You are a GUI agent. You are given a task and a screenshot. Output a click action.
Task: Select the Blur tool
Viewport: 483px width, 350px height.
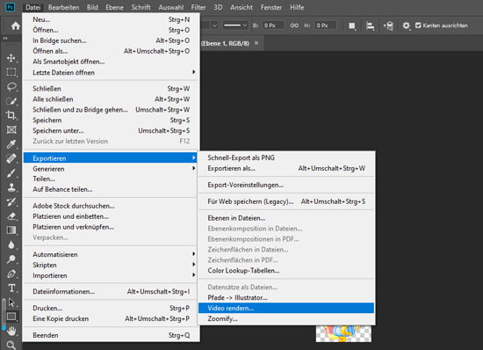coord(11,244)
